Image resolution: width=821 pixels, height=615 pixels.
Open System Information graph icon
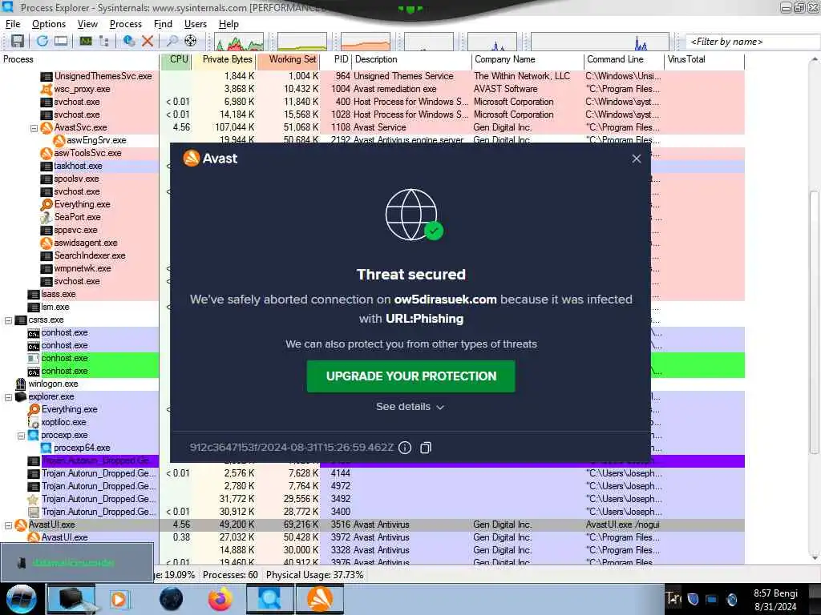pos(86,41)
